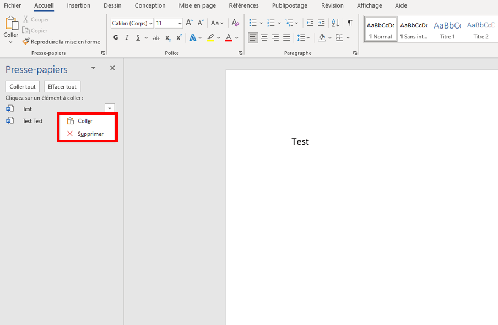The width and height of the screenshot is (498, 325).
Task: Sort text A to Z icon
Action: tap(335, 23)
